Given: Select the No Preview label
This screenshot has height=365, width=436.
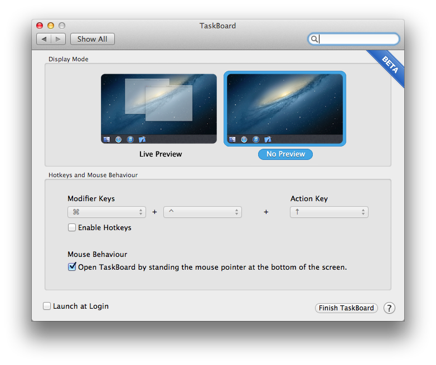Looking at the screenshot, I should (x=285, y=154).
